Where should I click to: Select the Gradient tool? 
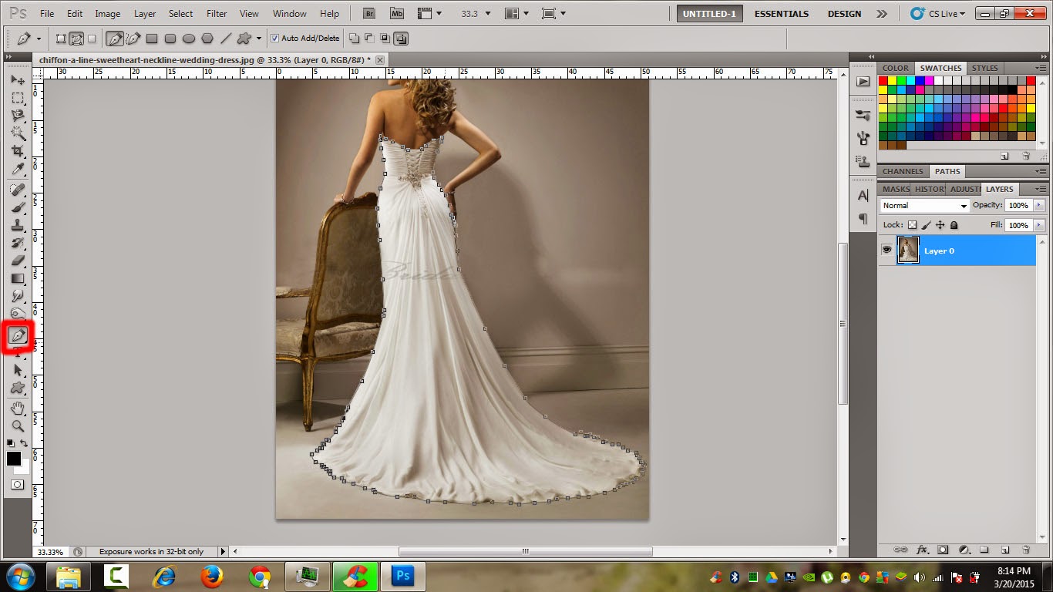17,278
